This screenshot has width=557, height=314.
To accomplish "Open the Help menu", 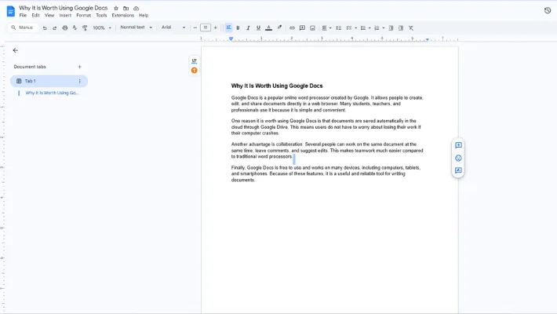I will (x=144, y=15).
